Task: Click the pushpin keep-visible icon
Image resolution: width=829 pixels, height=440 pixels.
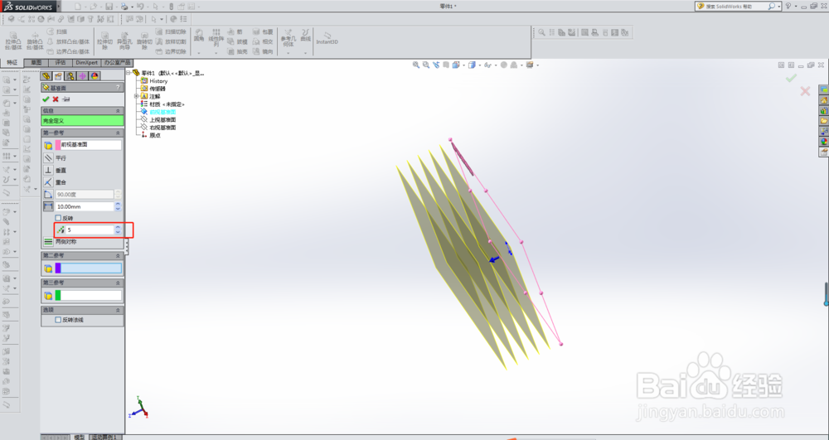Action: [x=66, y=99]
